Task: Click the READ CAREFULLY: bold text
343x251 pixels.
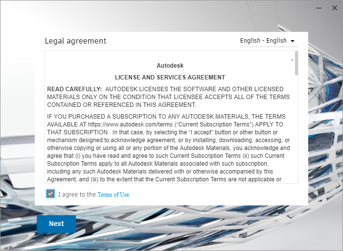Action: 74,89
